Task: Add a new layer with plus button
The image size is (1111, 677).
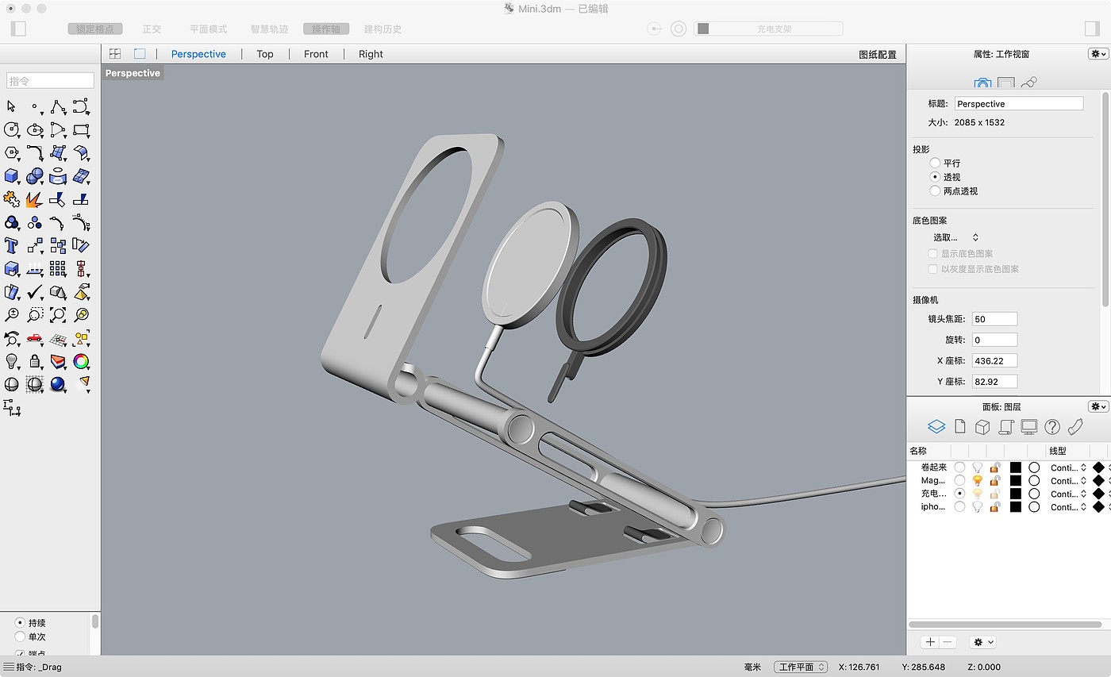Action: [x=930, y=642]
